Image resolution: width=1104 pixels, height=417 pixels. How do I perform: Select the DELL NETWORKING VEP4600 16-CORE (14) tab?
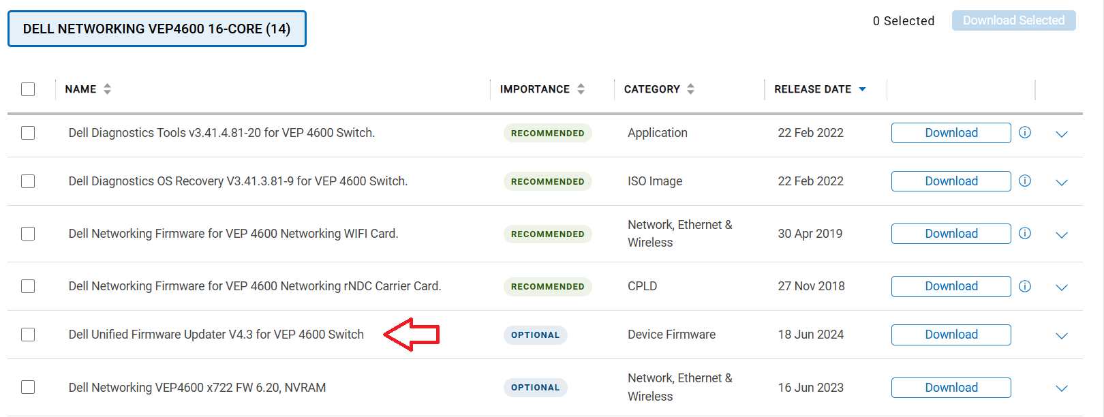[x=157, y=29]
